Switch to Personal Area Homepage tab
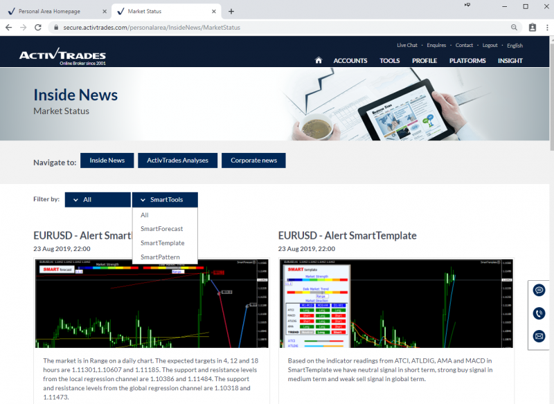Image resolution: width=554 pixels, height=404 pixels. click(x=56, y=11)
